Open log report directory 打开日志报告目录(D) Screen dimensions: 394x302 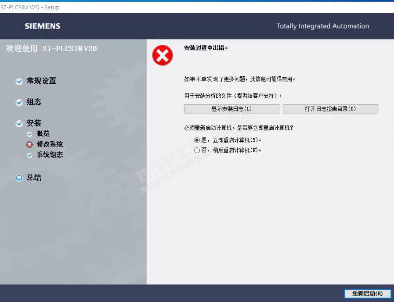pos(330,109)
